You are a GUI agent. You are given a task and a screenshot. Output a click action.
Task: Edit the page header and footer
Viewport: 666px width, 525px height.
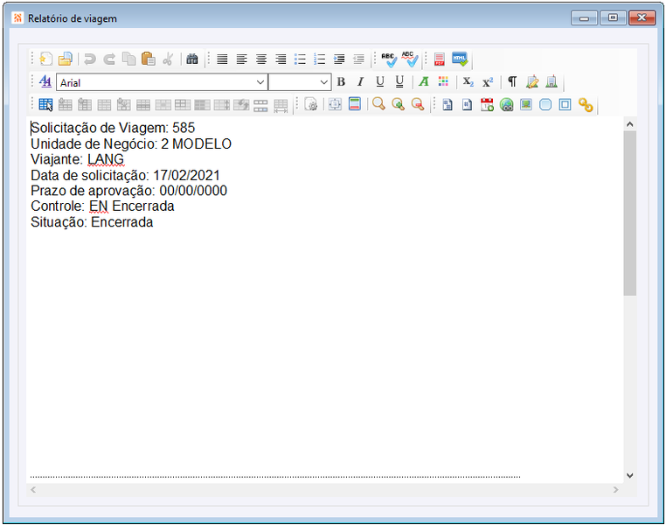click(x=355, y=105)
